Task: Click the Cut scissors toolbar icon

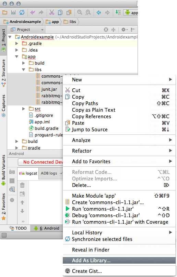Action: (52, 12)
